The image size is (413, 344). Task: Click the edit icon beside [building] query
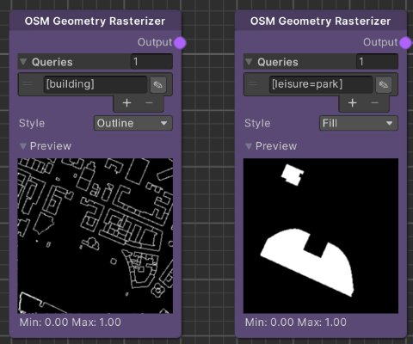(x=158, y=84)
